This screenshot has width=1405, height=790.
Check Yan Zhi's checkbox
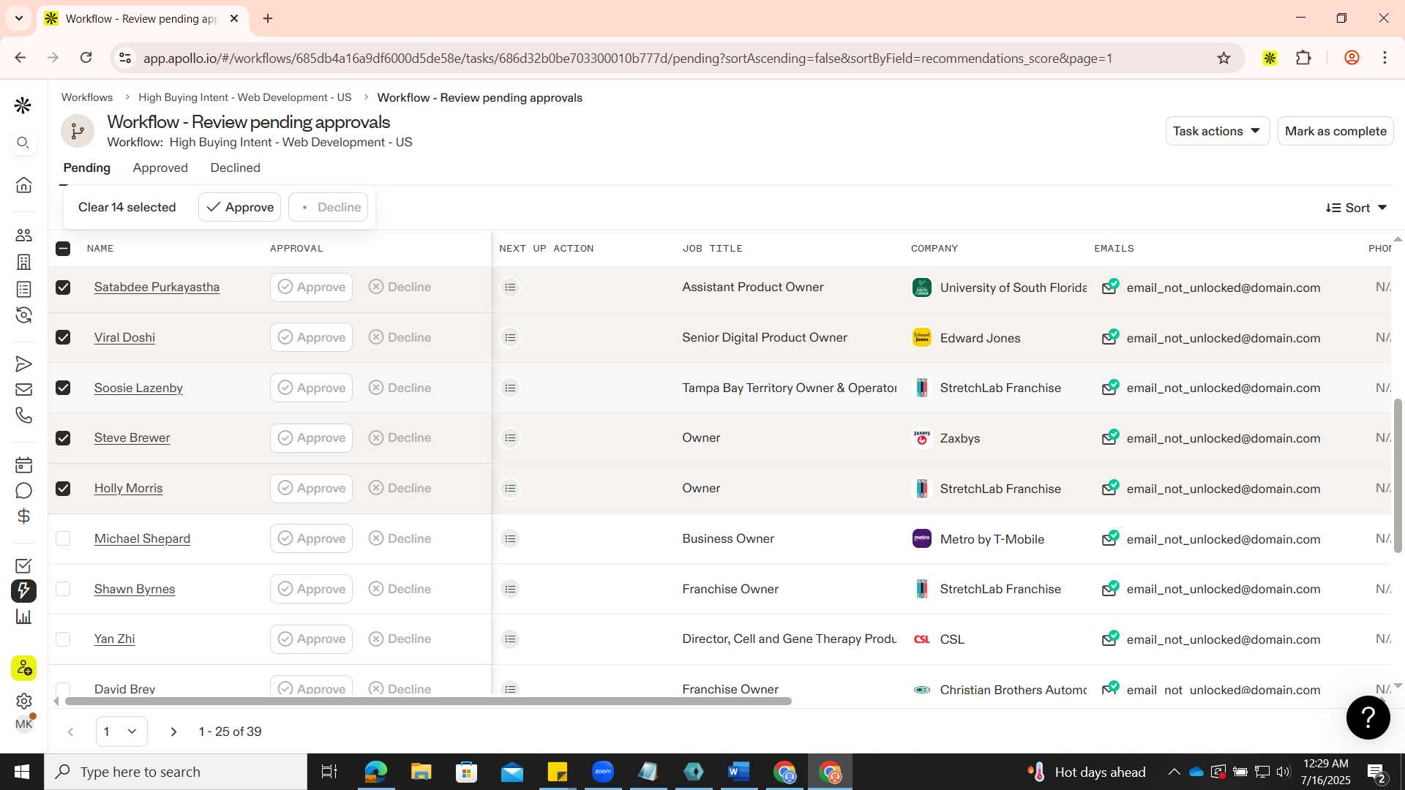tap(63, 639)
